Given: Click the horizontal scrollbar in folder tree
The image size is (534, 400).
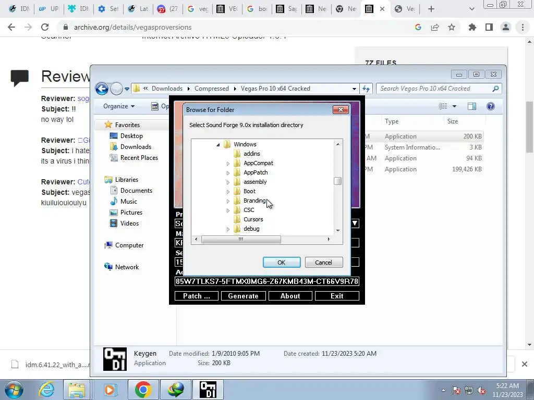Looking at the screenshot, I should coord(241,239).
